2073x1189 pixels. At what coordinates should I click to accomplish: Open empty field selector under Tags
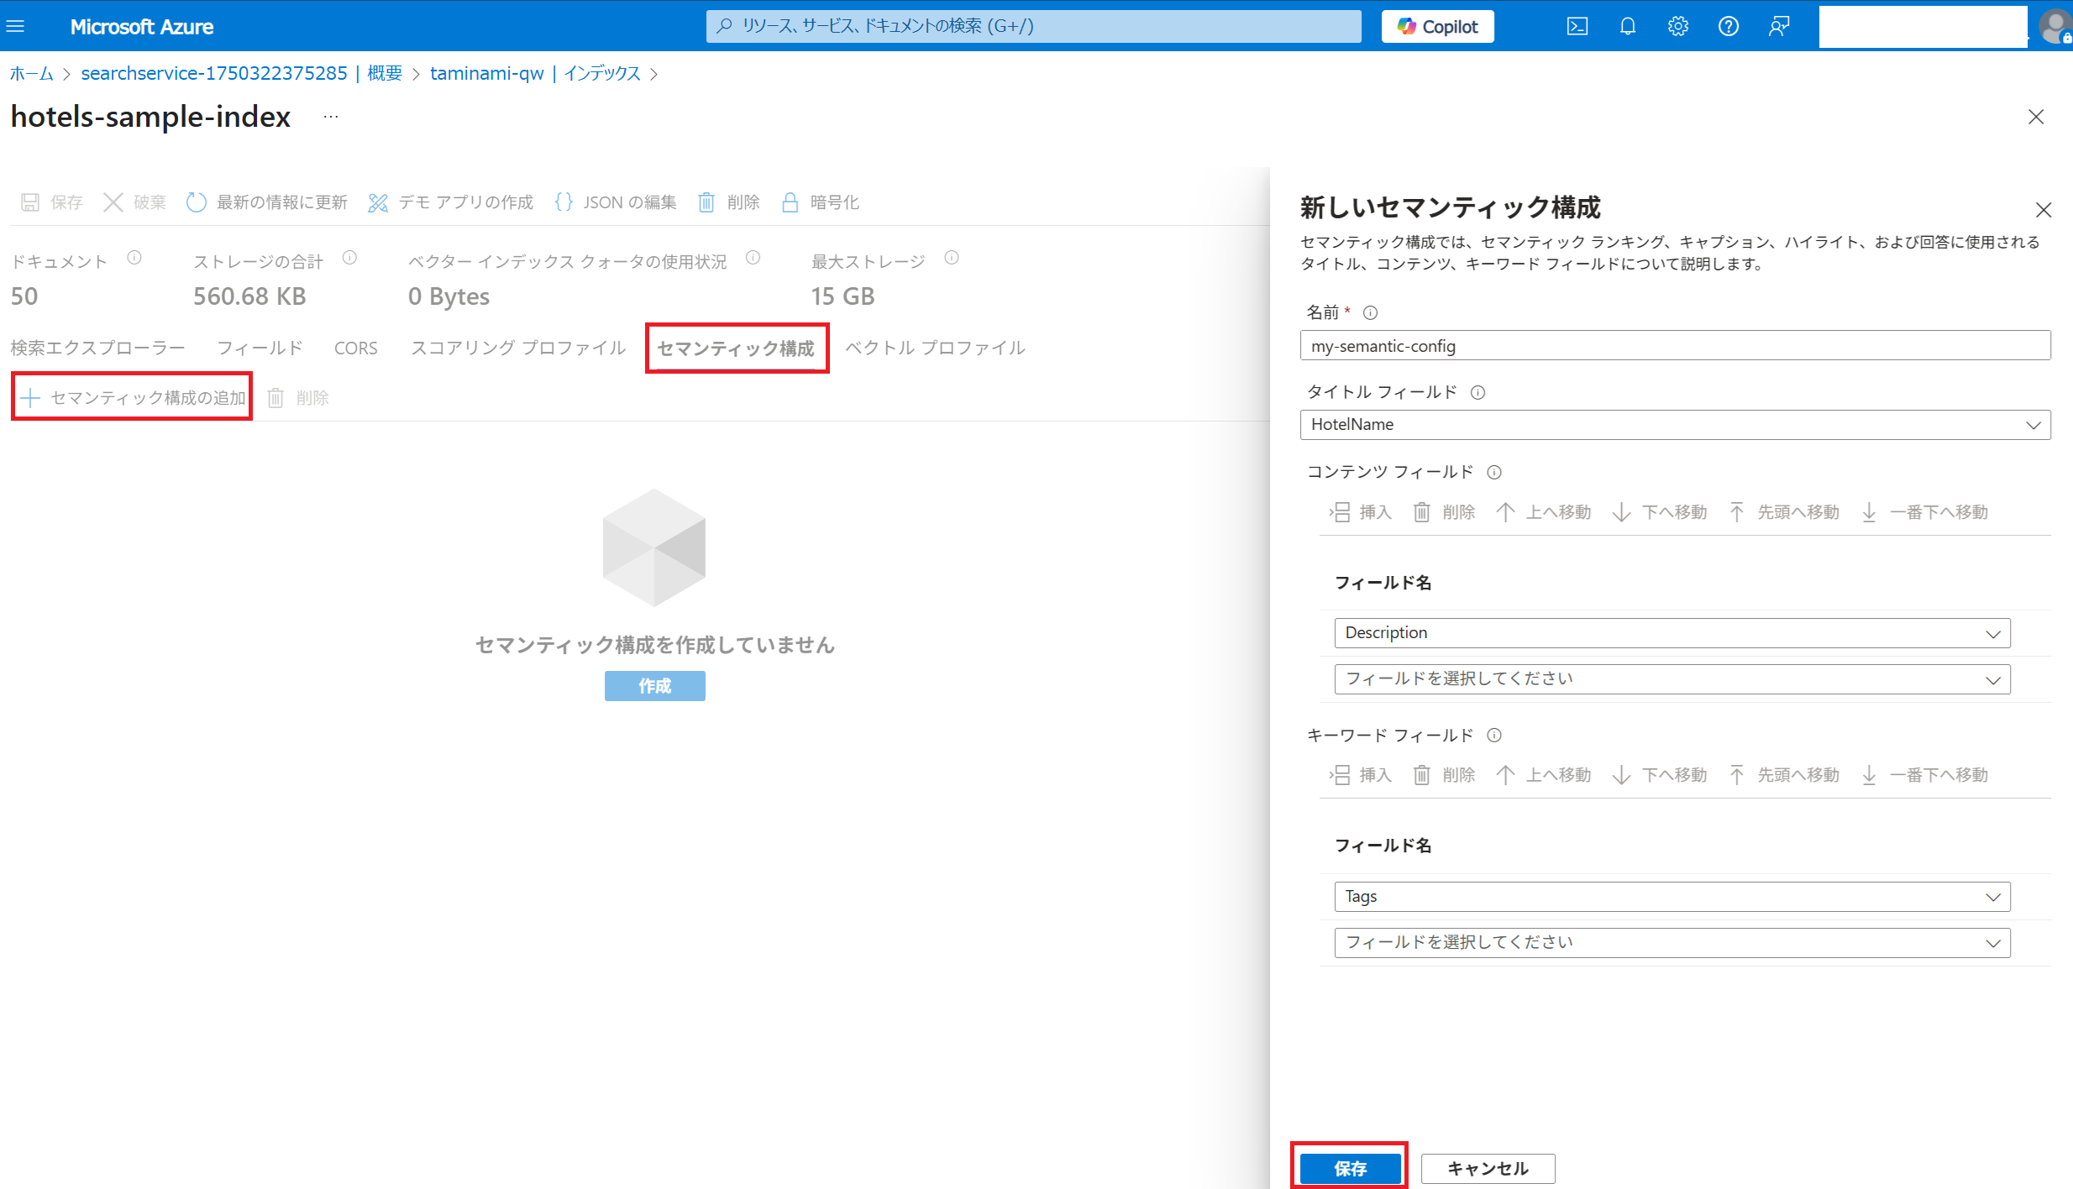1672,943
